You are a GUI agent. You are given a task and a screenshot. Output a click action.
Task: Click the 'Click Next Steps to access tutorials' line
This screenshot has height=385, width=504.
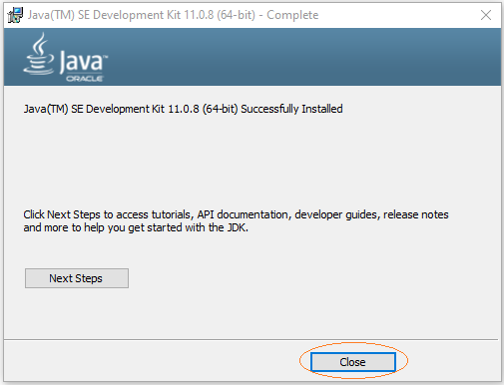(236, 214)
